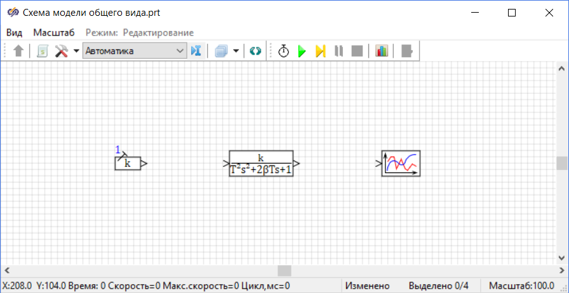Start simulation with the green play button
Image resolution: width=569 pixels, height=293 pixels.
[302, 51]
